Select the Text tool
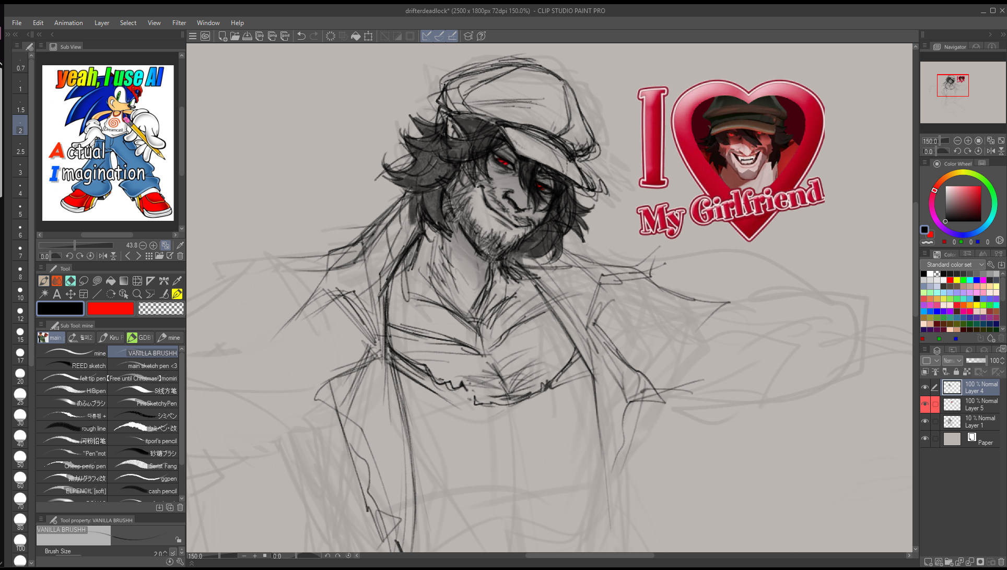1007x570 pixels. pos(57,294)
